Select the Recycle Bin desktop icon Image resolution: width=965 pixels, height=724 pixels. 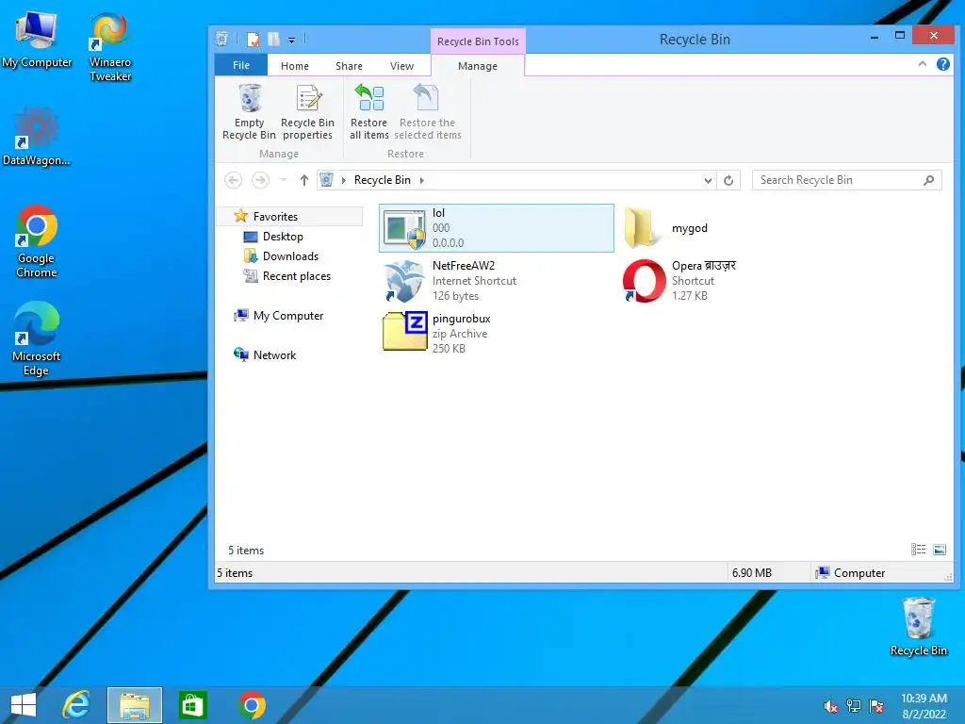(918, 627)
